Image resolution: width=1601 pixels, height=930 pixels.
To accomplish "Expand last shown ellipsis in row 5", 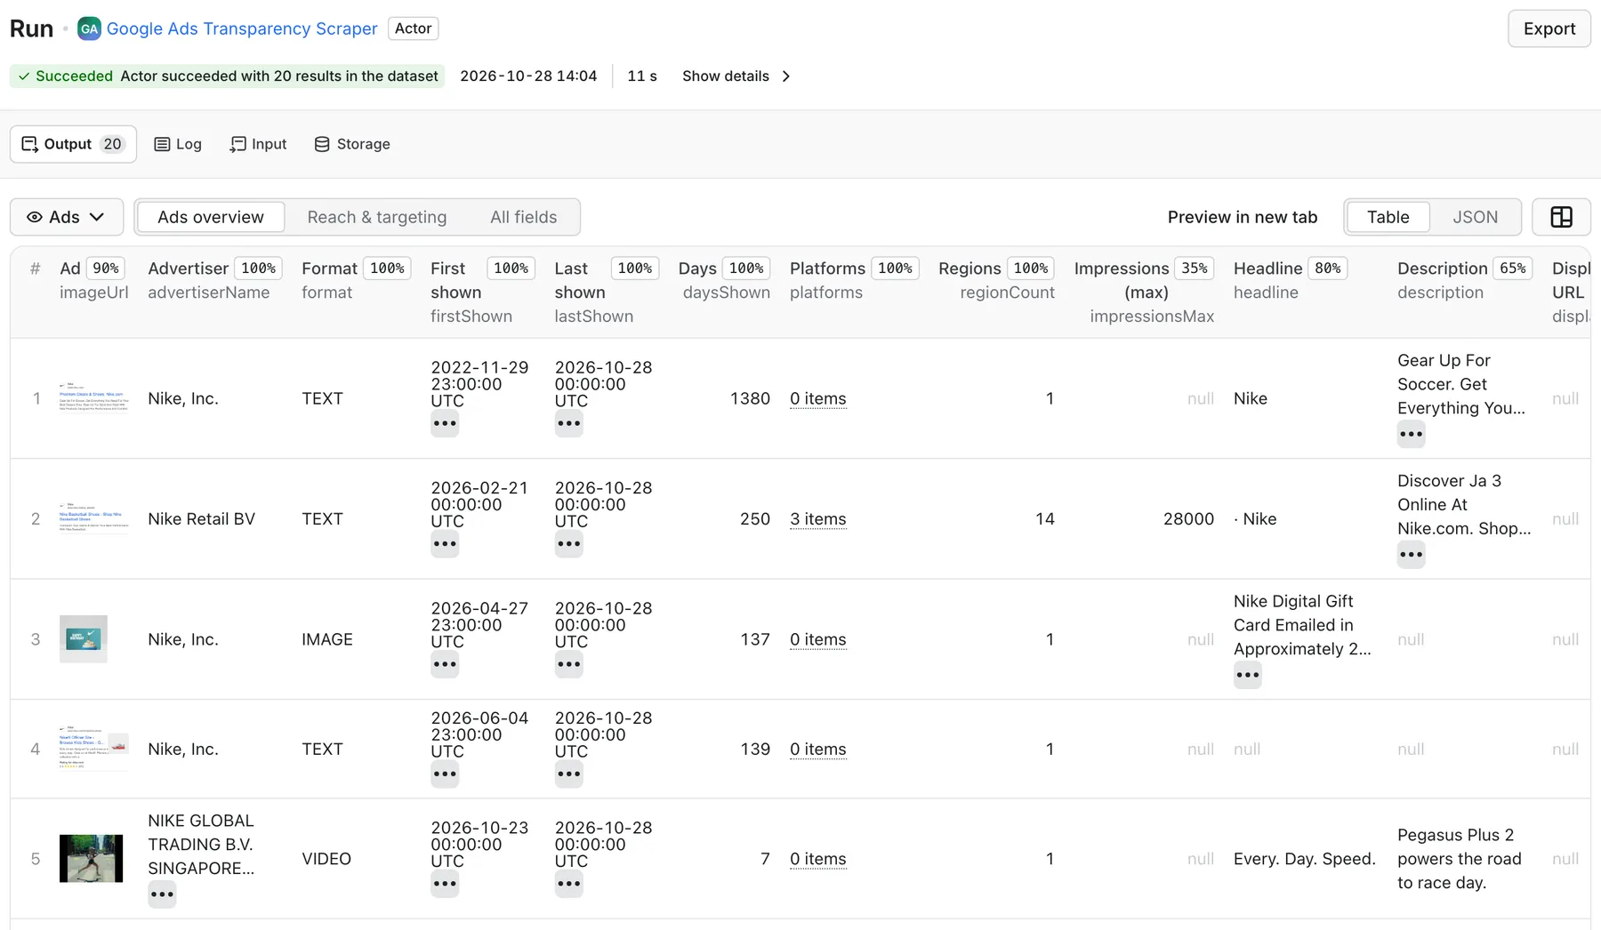I will pos(568,884).
